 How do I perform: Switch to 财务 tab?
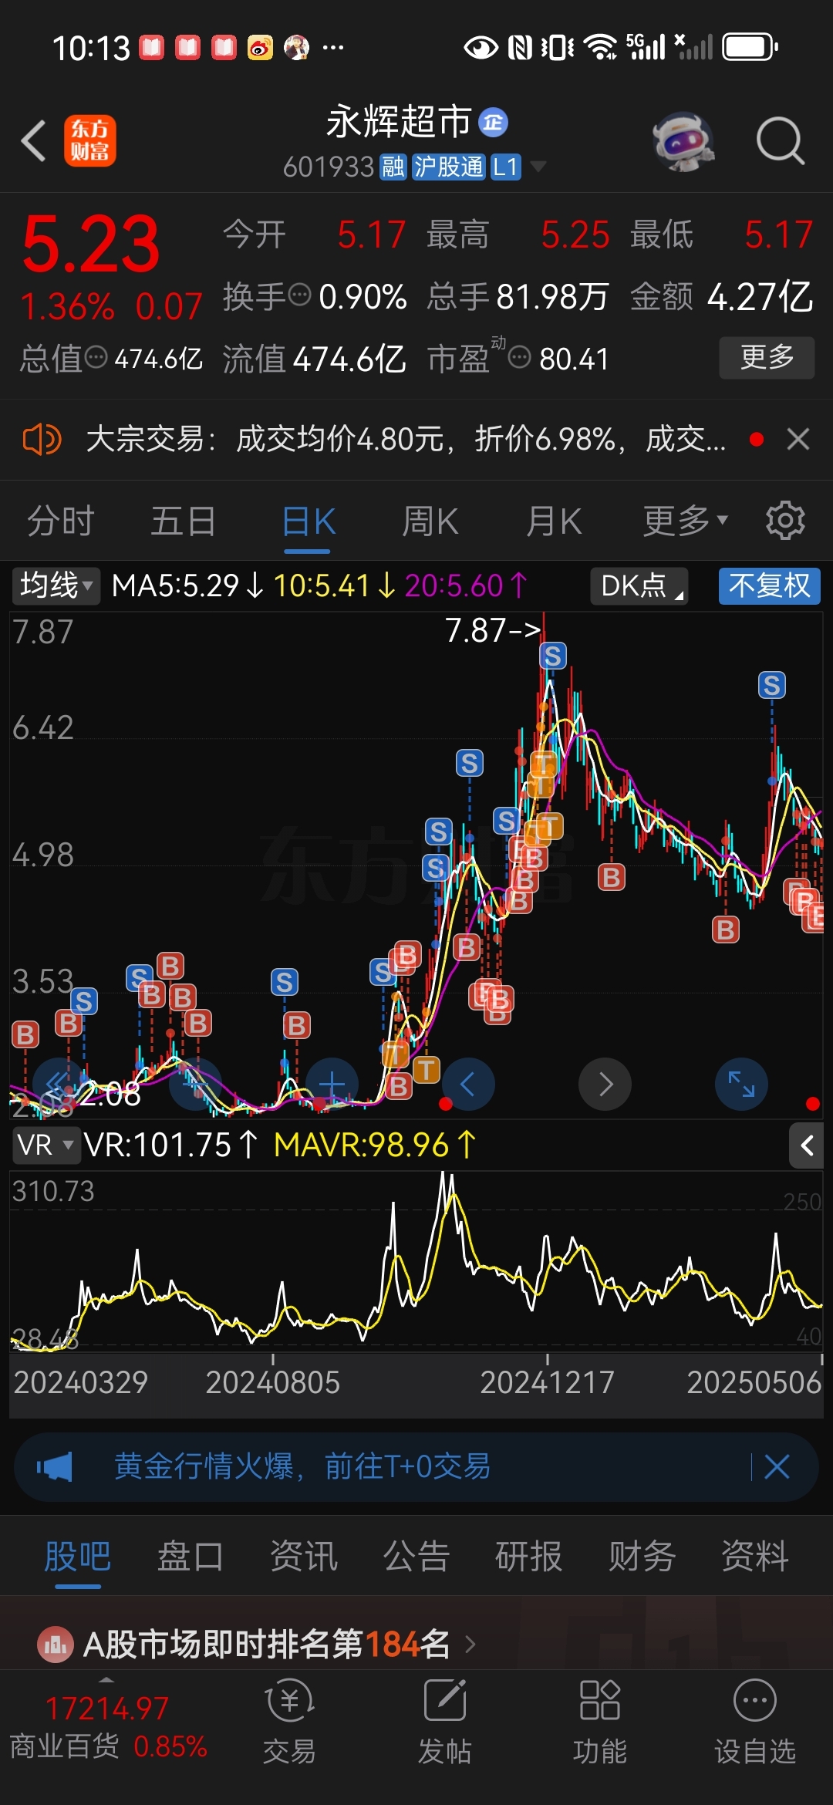pyautogui.click(x=642, y=1557)
